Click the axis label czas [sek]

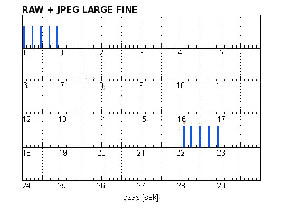click(140, 197)
